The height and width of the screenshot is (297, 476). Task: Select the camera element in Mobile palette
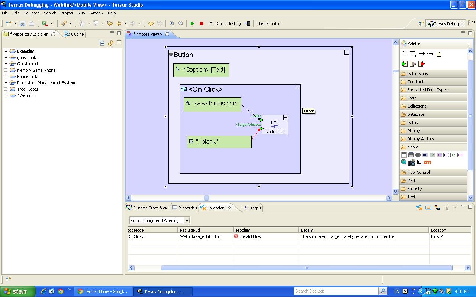(x=411, y=162)
